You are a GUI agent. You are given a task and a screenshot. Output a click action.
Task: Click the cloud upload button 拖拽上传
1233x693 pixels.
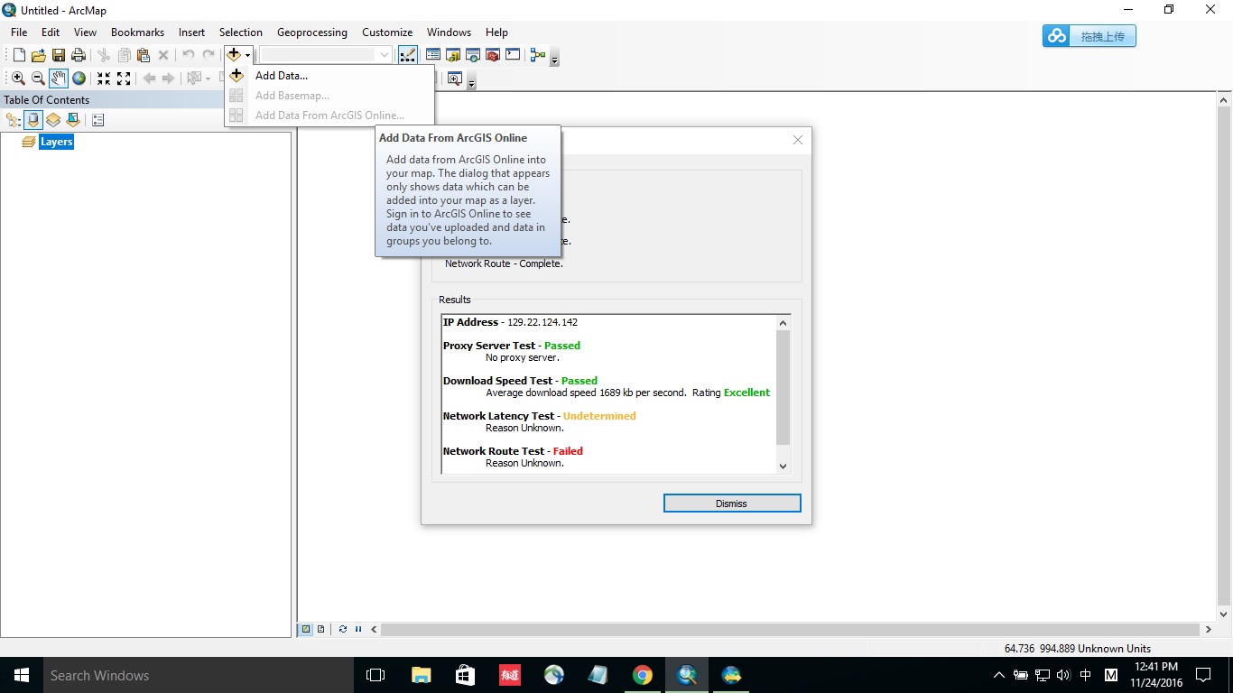point(1089,36)
